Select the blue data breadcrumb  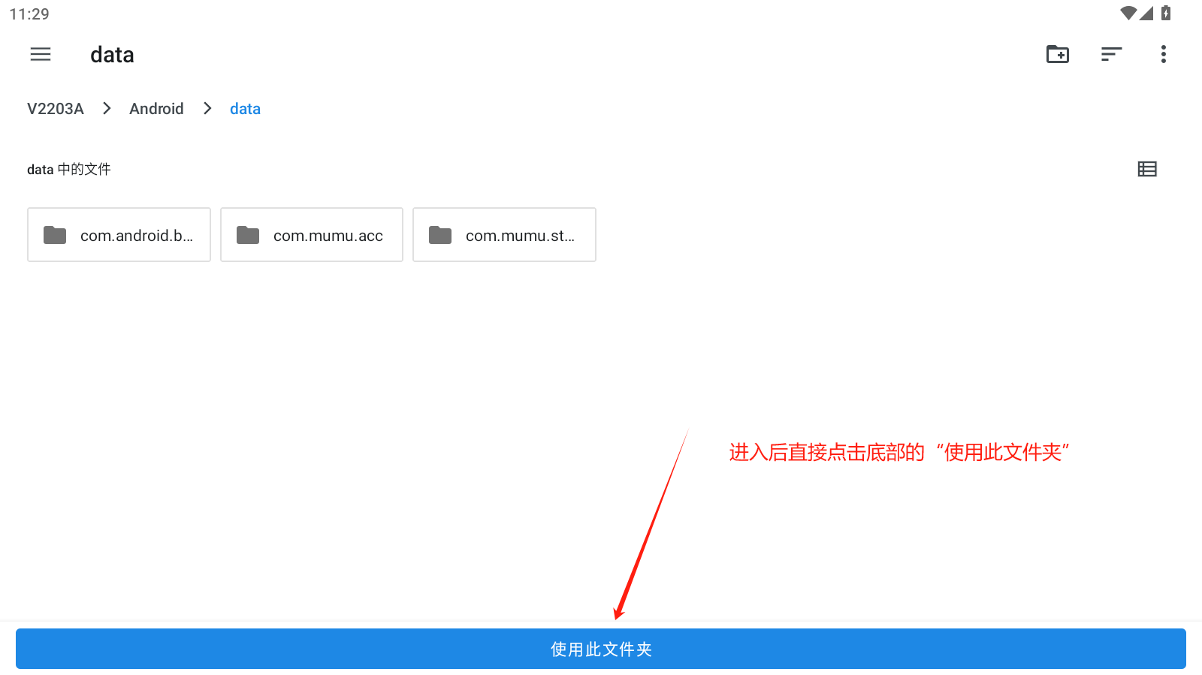point(245,109)
